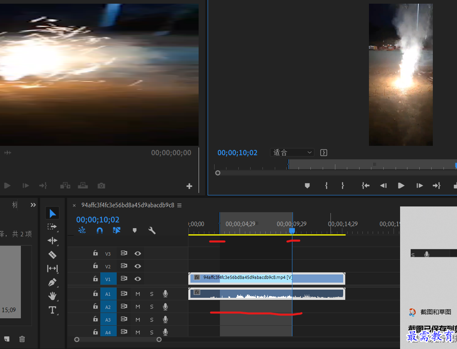The height and width of the screenshot is (349, 457).
Task: Step back one frame in Program monitor
Action: pyautogui.click(x=383, y=186)
